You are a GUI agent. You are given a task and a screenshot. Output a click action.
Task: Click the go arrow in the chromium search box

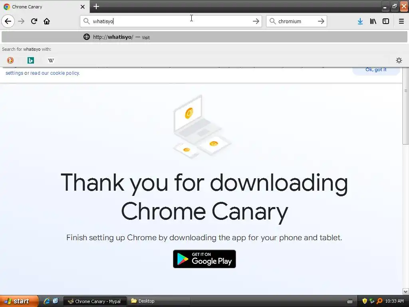tap(321, 21)
